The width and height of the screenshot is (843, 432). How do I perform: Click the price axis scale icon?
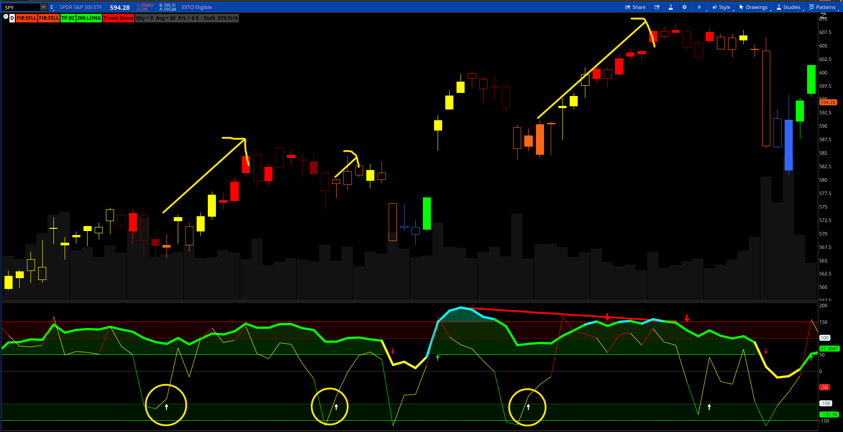pyautogui.click(x=823, y=15)
